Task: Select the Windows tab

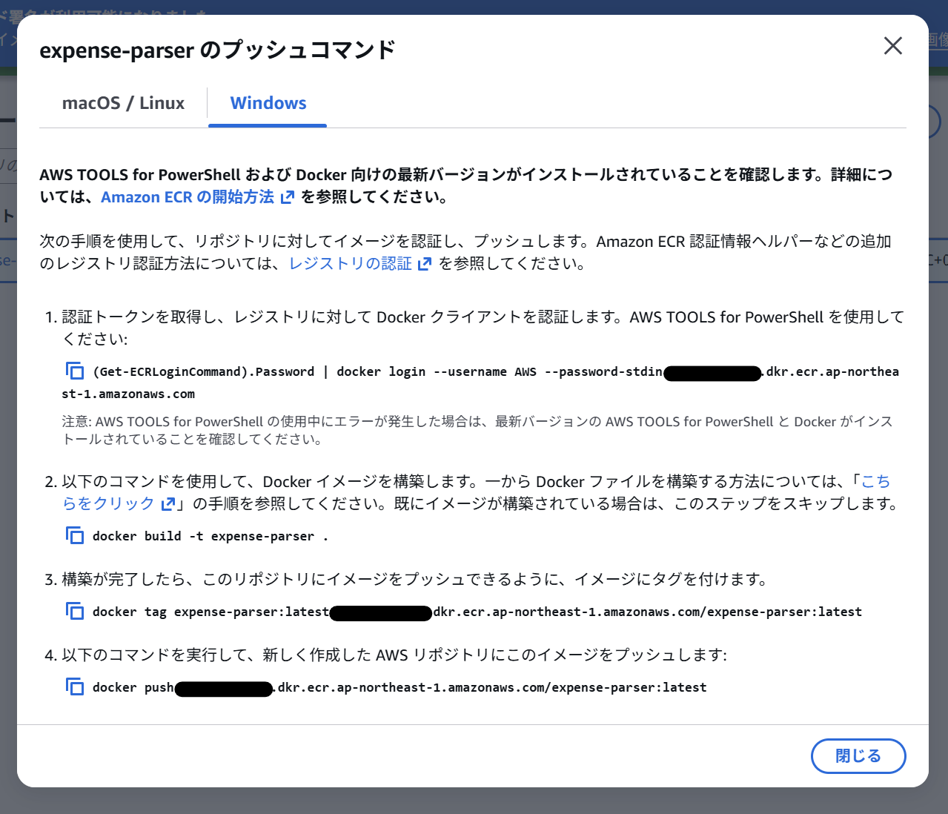Action: click(268, 103)
